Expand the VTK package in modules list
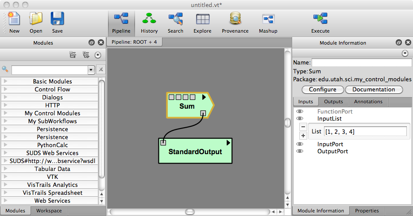413x216 pixels. tap(5, 177)
